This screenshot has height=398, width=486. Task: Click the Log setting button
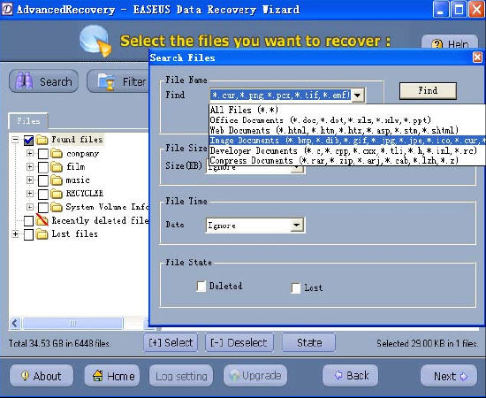pos(181,376)
